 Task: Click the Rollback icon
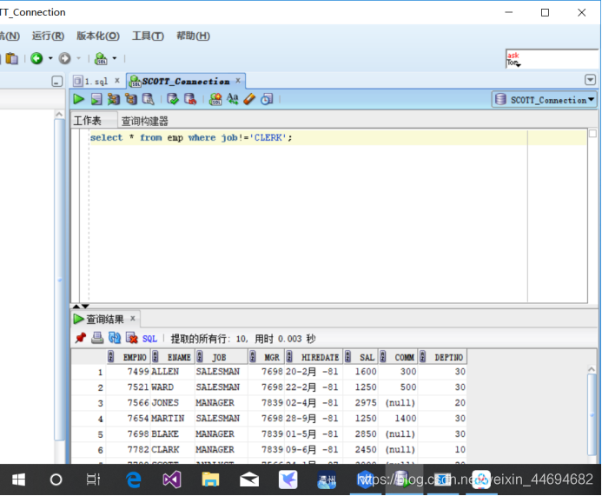pos(190,99)
